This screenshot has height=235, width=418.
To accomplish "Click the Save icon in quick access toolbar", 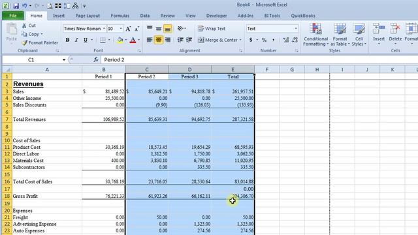I will tap(16, 5).
